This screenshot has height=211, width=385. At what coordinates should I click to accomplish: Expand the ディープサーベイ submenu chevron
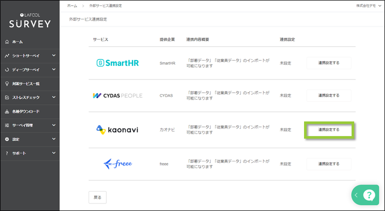(x=54, y=69)
